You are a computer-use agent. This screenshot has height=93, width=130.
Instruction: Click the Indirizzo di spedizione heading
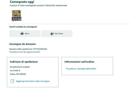24,62
